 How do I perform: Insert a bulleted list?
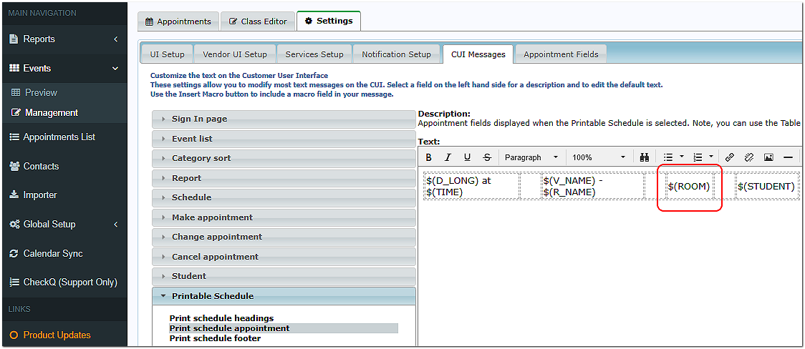point(668,157)
